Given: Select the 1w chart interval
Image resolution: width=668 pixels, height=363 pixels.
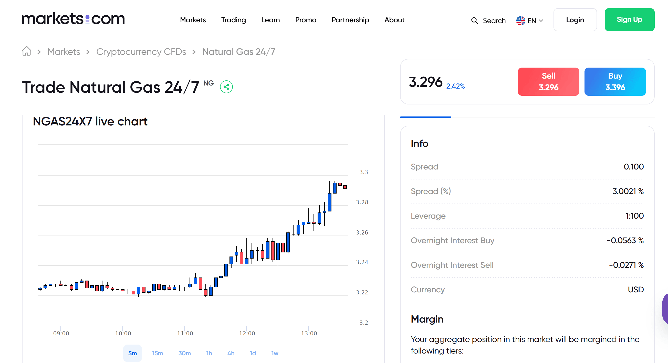Looking at the screenshot, I should point(275,353).
